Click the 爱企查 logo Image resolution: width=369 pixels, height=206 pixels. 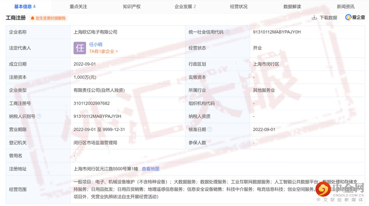coord(355,17)
